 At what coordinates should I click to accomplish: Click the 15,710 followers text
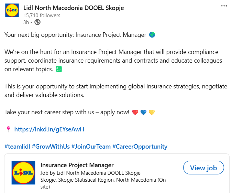pyautogui.click(x=42, y=15)
